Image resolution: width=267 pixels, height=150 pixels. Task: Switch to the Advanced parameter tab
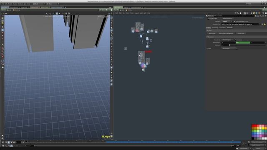(229, 28)
